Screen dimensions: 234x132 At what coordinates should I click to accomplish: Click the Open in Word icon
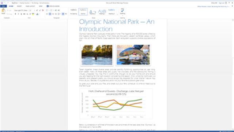(x=48, y=6)
